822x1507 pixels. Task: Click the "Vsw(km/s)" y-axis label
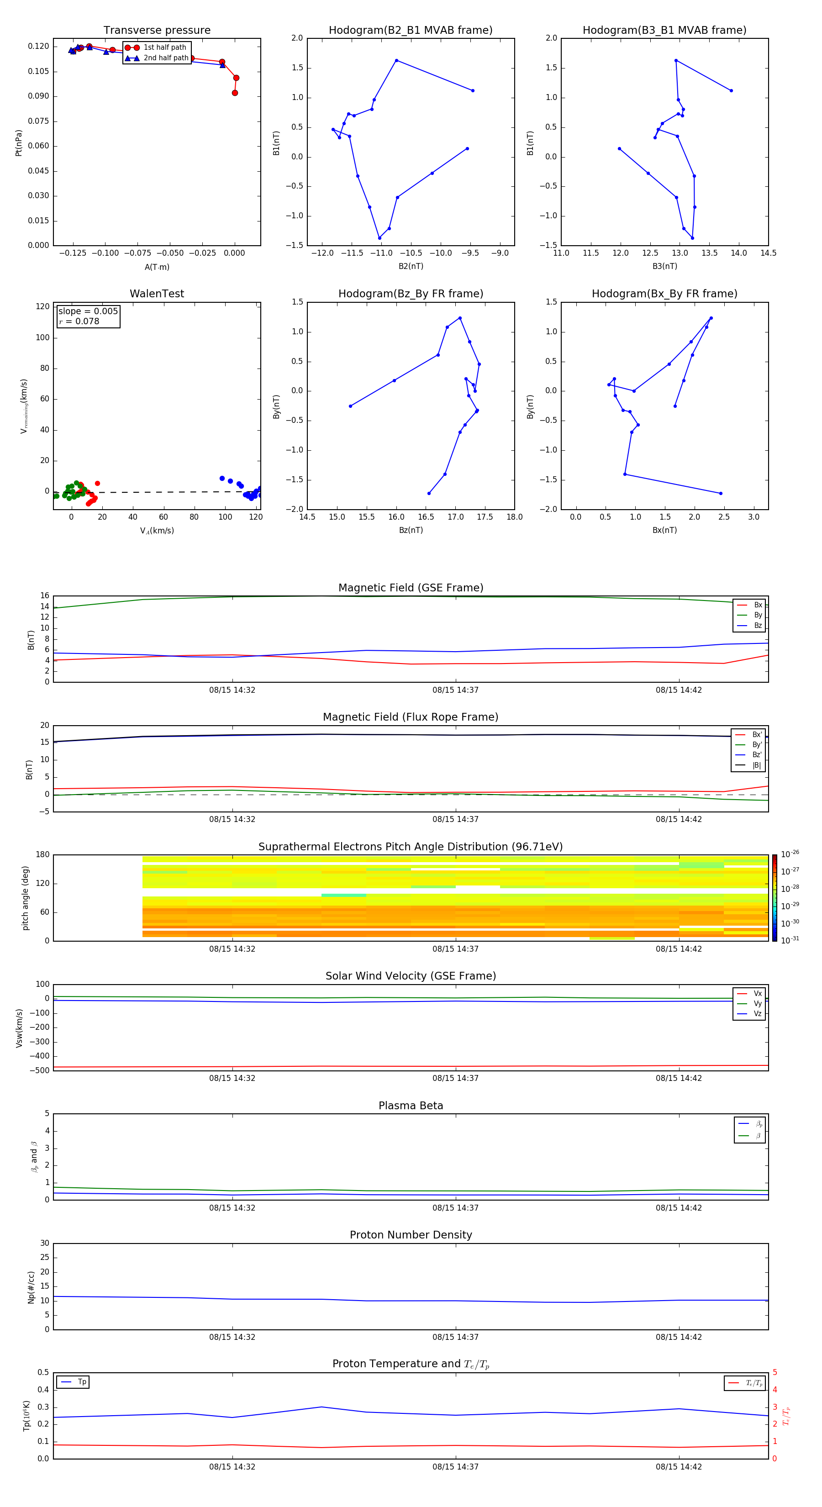[19, 1028]
